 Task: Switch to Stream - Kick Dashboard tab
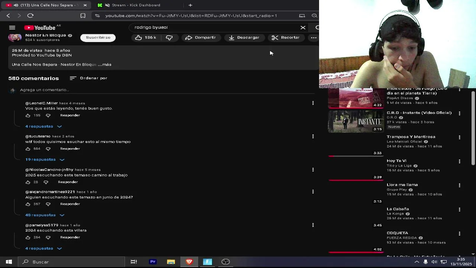pos(136,5)
